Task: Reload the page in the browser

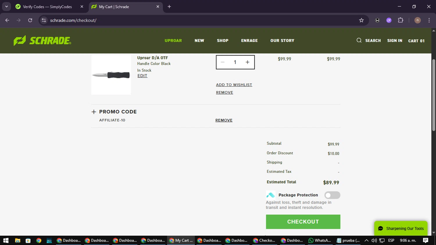Action: pos(30,20)
